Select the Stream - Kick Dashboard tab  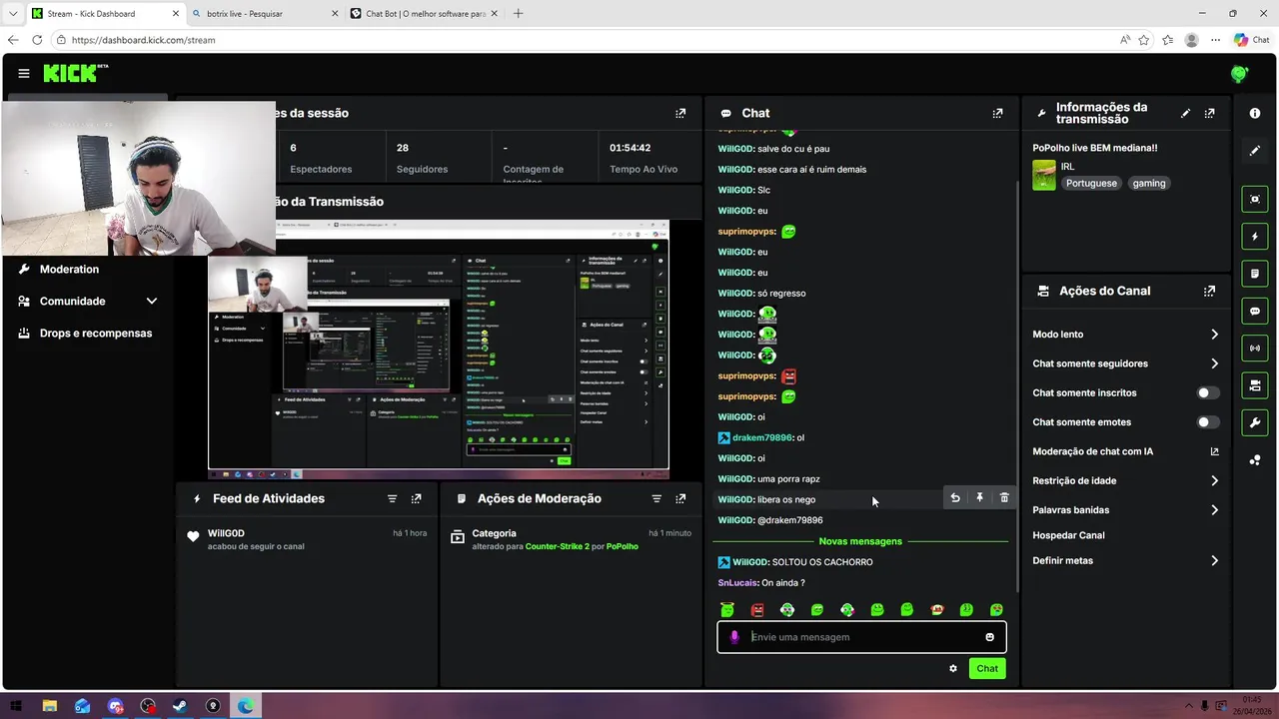104,14
